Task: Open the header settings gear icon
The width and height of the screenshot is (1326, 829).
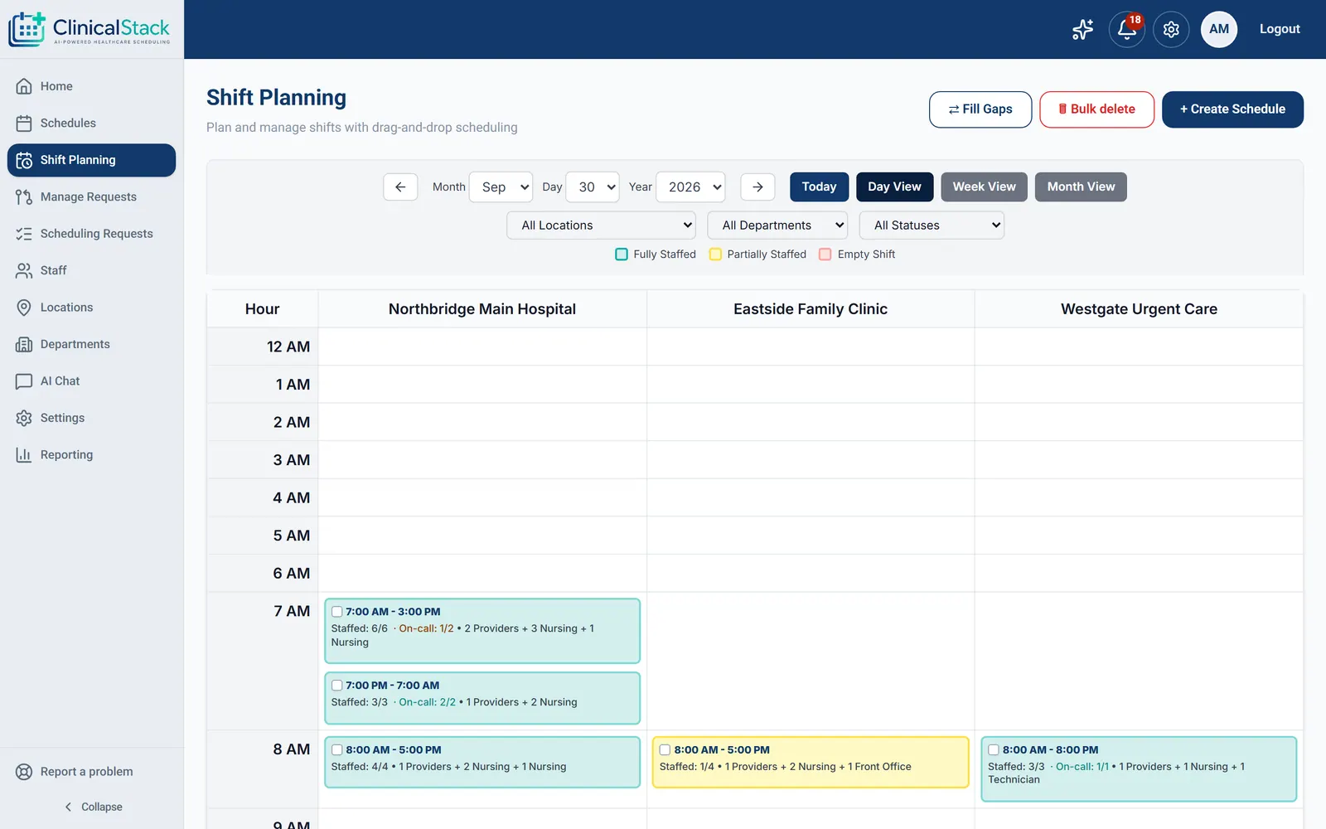Action: pyautogui.click(x=1171, y=29)
